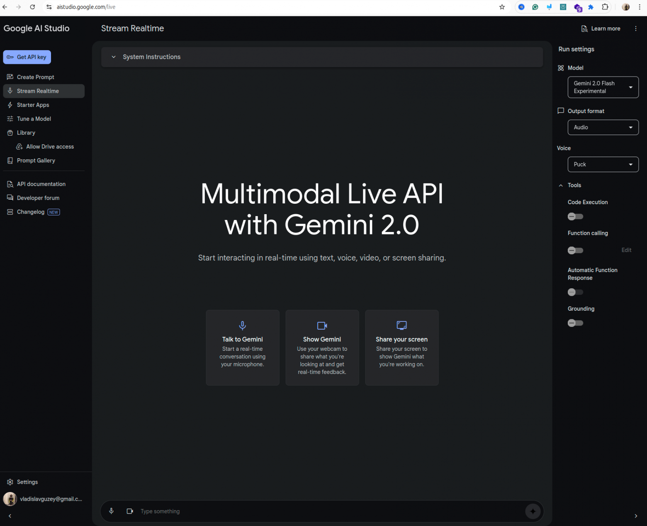Bookmark this page with star icon

502,7
